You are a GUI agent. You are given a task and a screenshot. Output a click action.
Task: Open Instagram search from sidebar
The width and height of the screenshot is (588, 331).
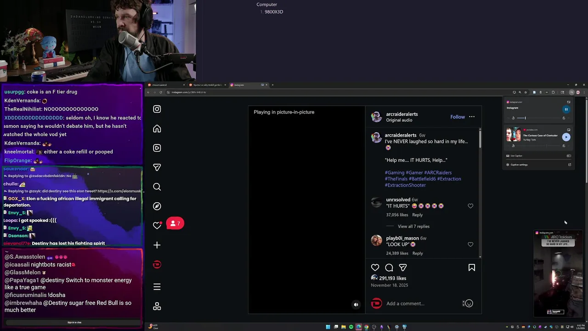[157, 187]
